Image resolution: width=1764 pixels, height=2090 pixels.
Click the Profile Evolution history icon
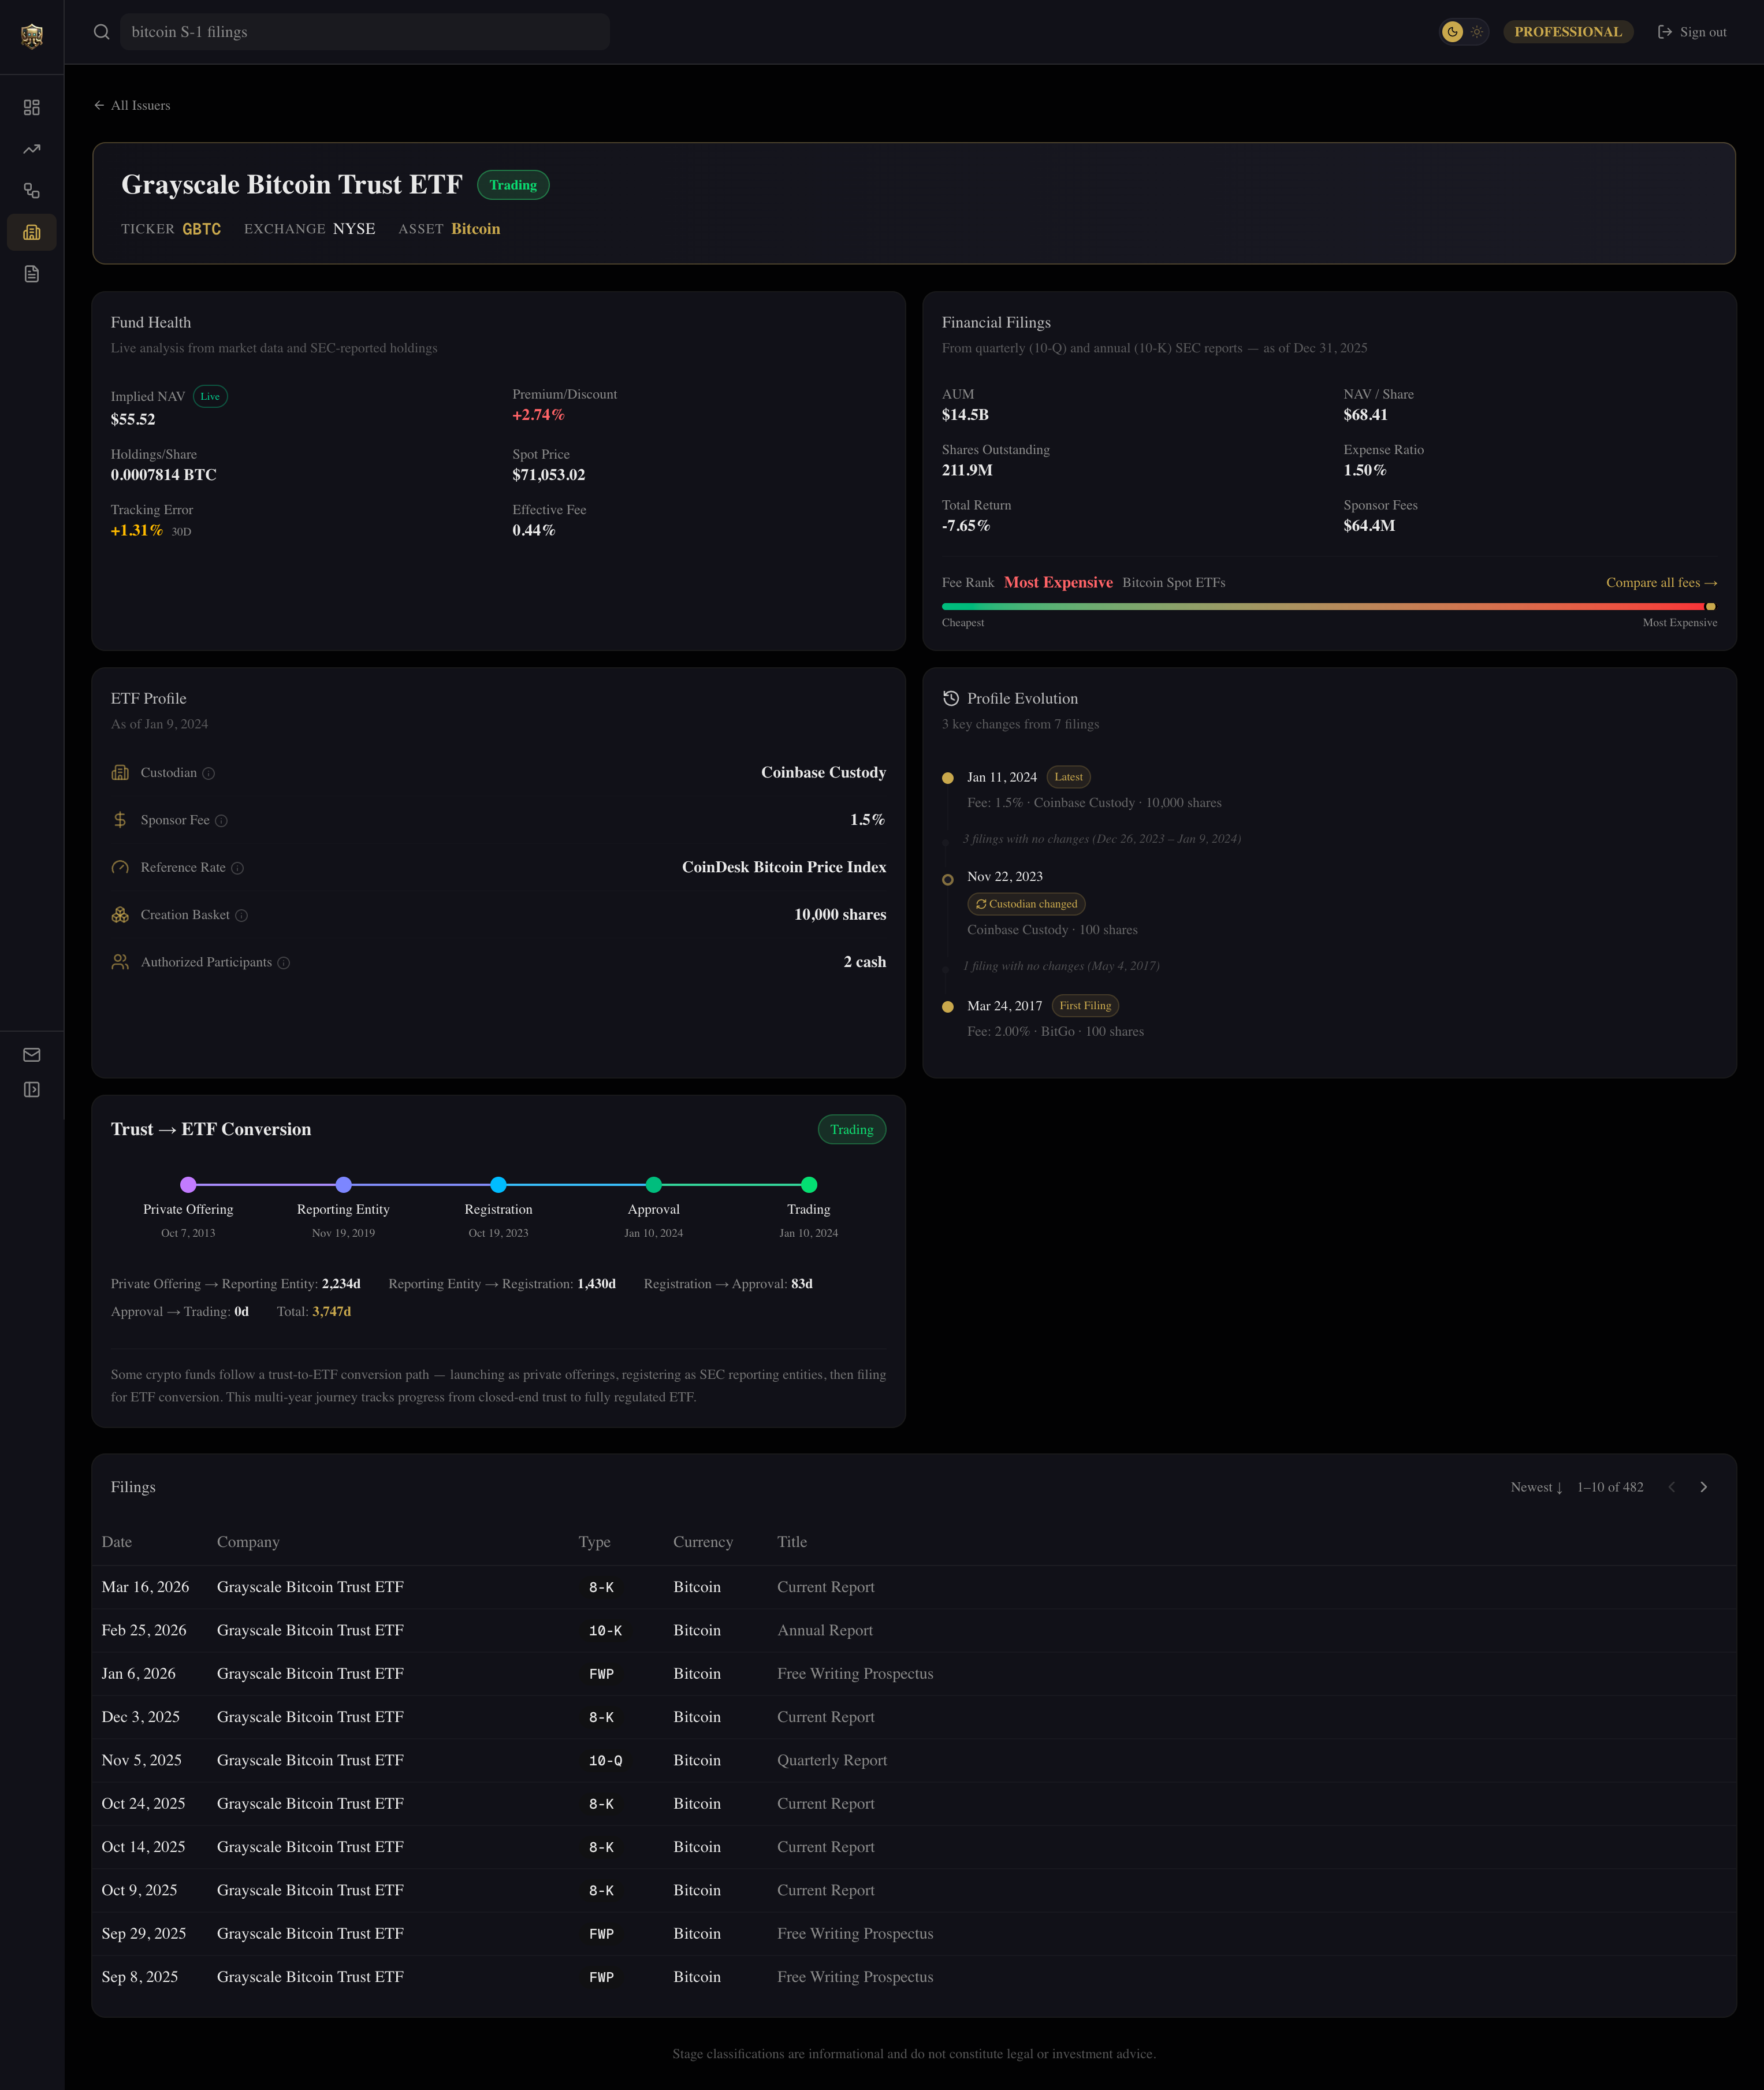(951, 699)
